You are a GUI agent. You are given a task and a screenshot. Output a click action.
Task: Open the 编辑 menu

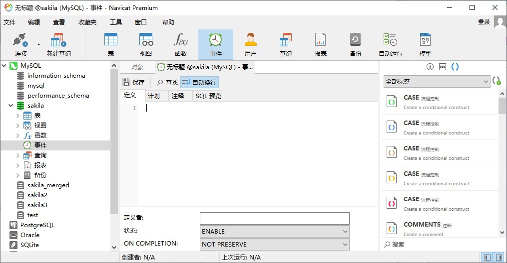click(x=33, y=22)
